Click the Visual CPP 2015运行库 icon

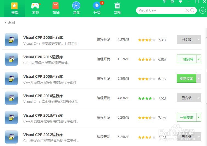tap(11, 59)
